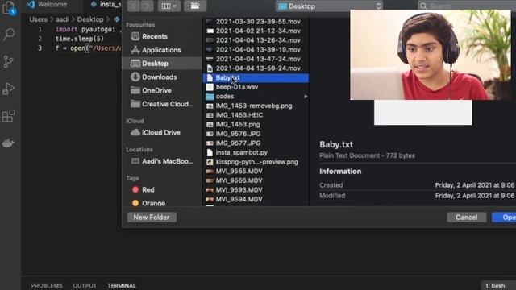Viewport: 516px width, 290px height.
Task: Go back with the dialog back arrow
Action: pos(134,6)
